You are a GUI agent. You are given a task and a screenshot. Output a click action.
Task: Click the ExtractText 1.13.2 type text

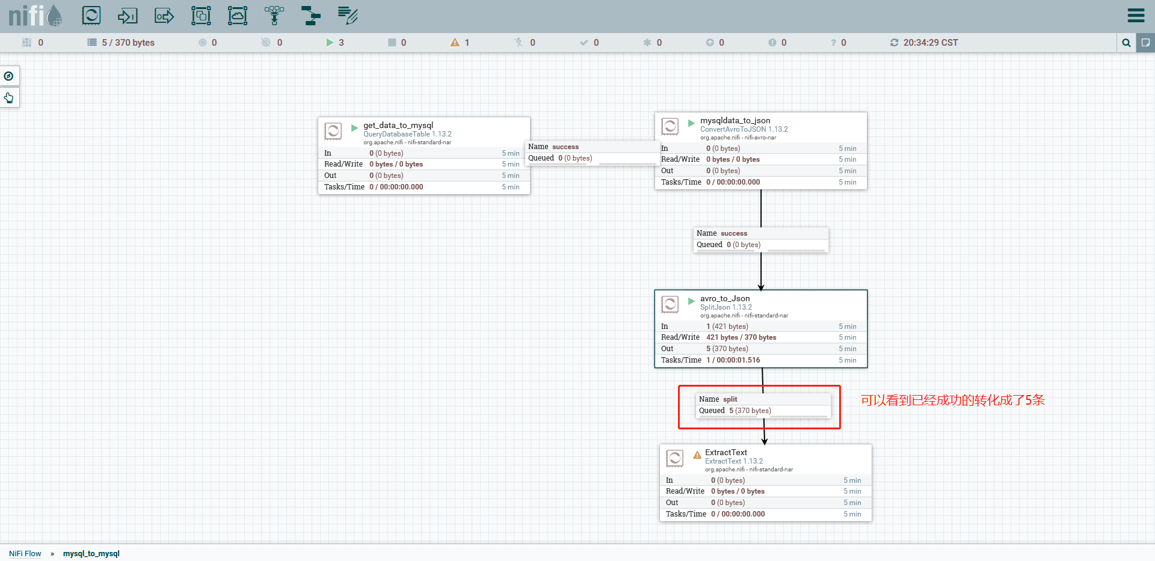coord(734,461)
